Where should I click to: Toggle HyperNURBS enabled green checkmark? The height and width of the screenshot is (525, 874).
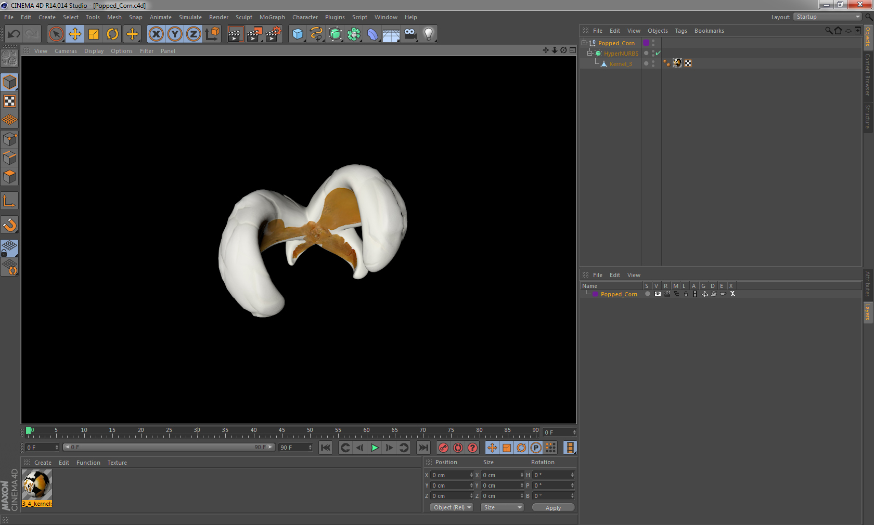[x=658, y=53]
